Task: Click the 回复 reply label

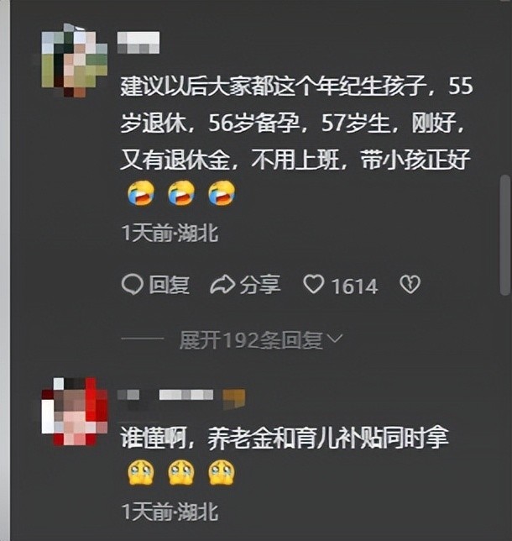Action: pyautogui.click(x=169, y=285)
